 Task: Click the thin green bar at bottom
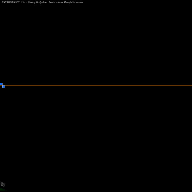[x=6, y=190]
